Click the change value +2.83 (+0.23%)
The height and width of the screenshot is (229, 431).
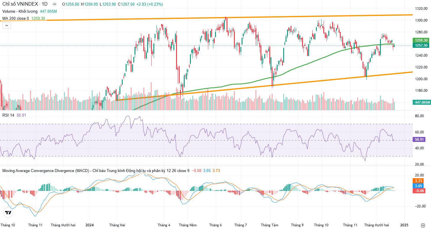[x=150, y=4]
